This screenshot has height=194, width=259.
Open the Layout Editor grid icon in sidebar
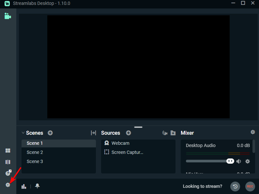coord(8,150)
